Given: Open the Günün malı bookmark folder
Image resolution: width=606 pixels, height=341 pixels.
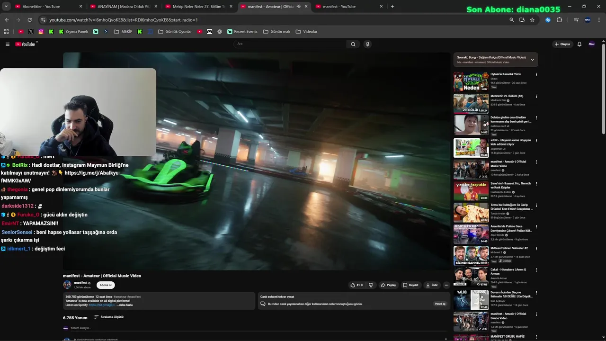Looking at the screenshot, I should pos(276,32).
